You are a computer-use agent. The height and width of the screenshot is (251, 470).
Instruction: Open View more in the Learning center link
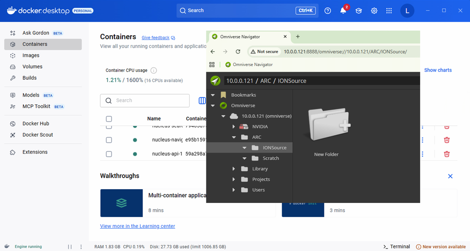pos(137,226)
